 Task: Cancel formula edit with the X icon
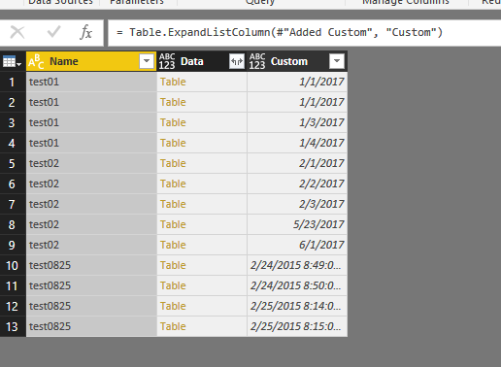click(17, 32)
